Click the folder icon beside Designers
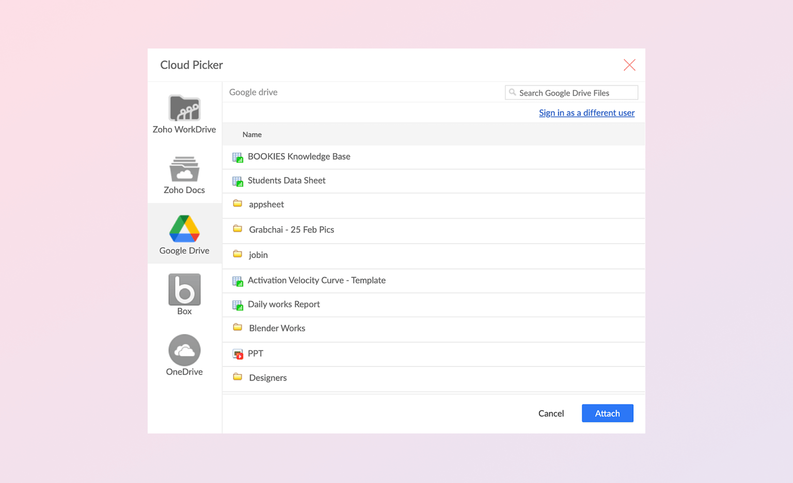This screenshot has height=483, width=793. pos(237,377)
